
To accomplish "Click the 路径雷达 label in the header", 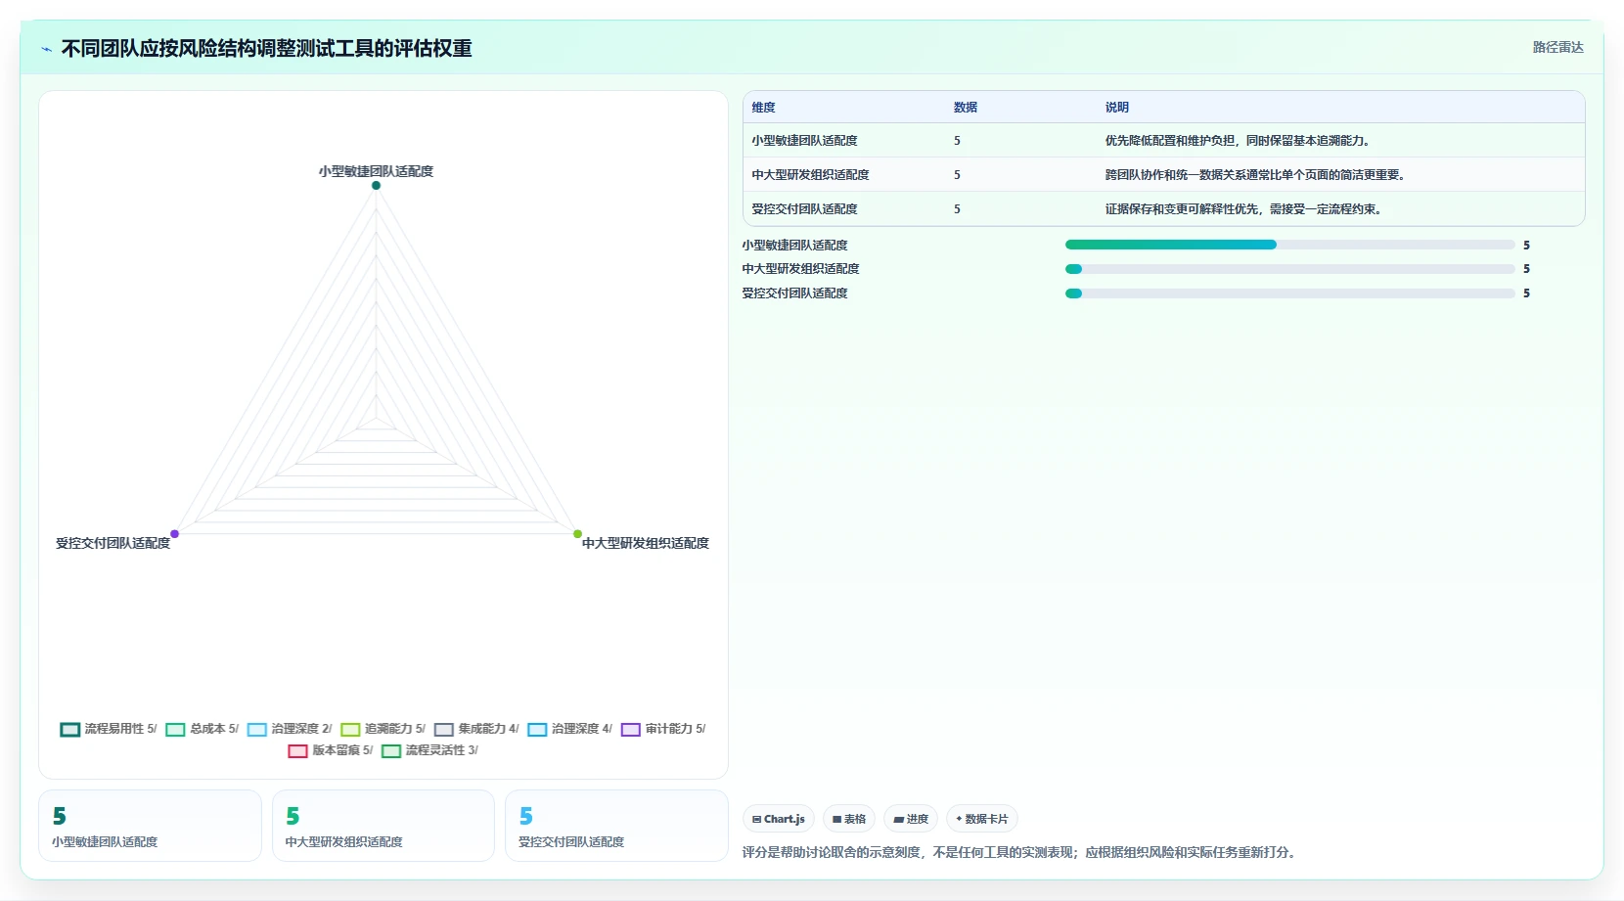I will 1557,47.
